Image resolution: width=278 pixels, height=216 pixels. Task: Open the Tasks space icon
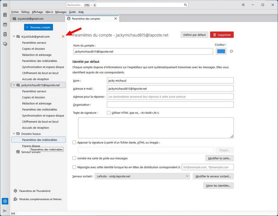pos(5,34)
